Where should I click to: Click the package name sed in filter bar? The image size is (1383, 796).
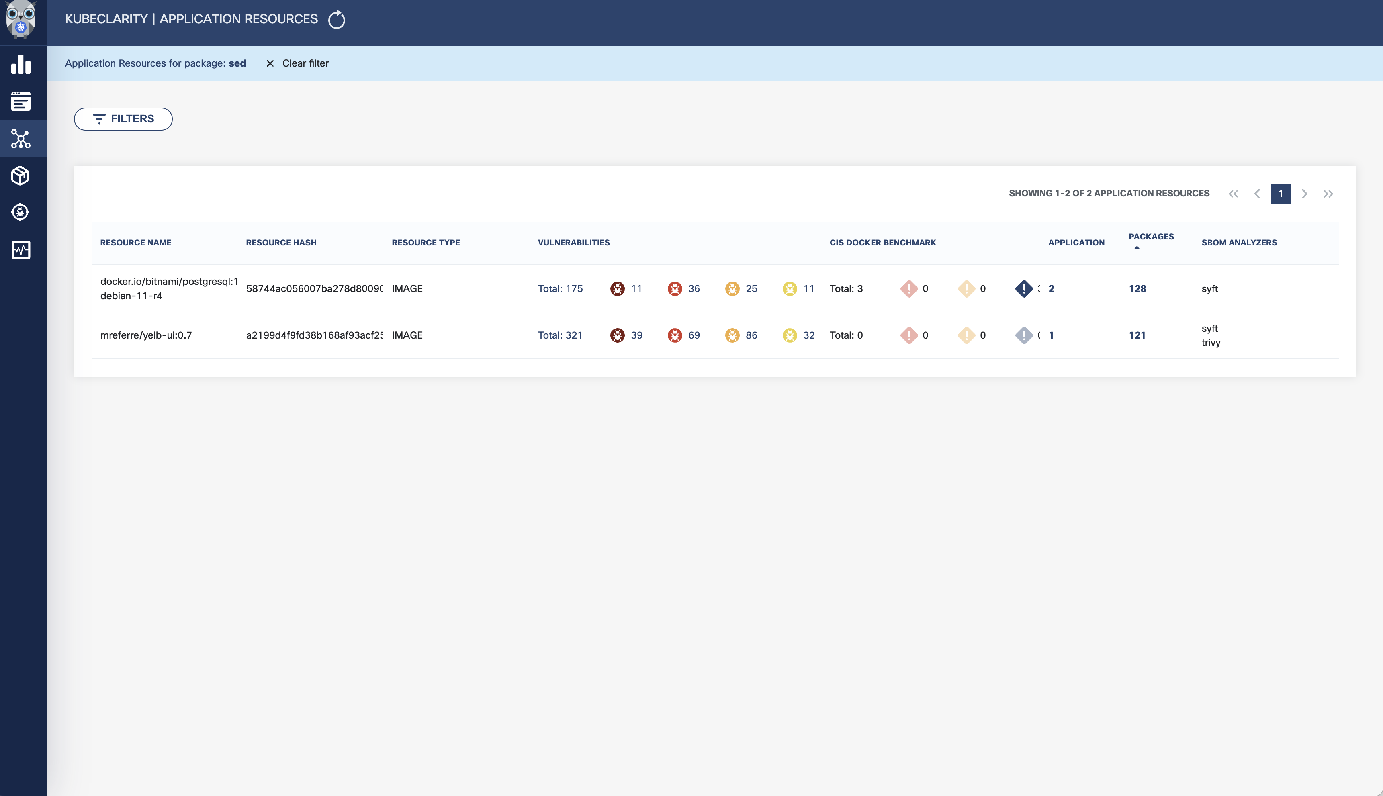[x=237, y=63]
